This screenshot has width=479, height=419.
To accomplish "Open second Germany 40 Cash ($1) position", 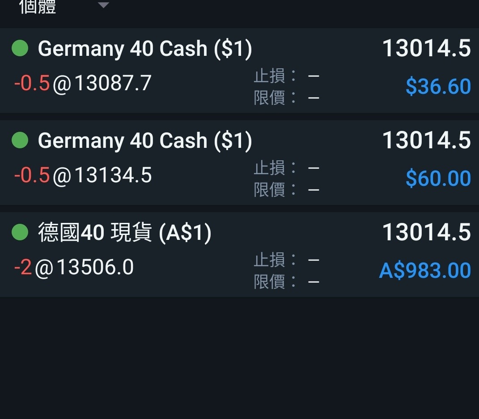I will [x=240, y=162].
